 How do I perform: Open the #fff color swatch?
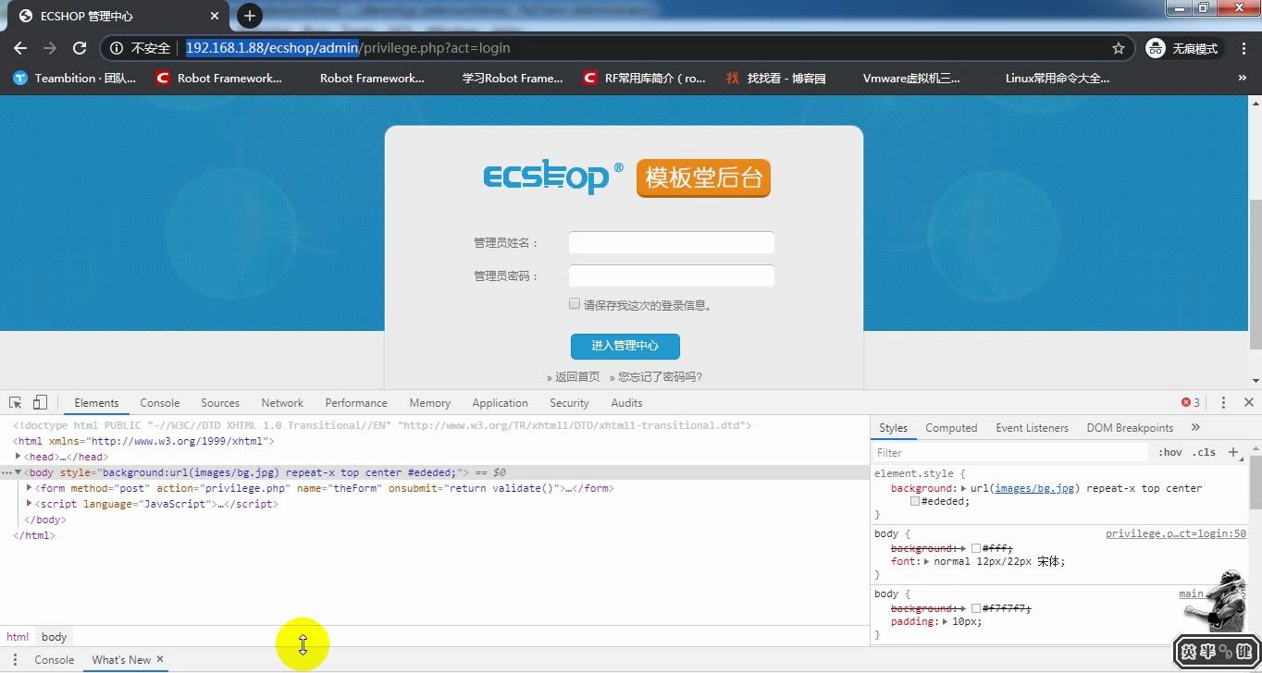(976, 548)
